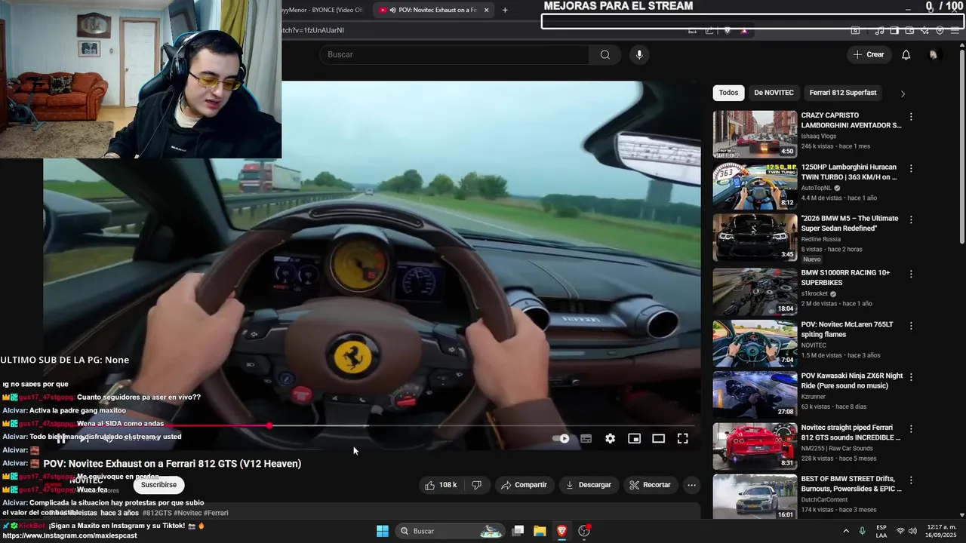Open options for BEST OF BMW STREET Drifts
Screen dimensions: 966x543
tap(911, 480)
